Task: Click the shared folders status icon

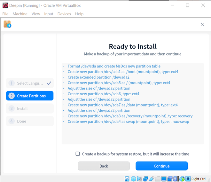Action: [158, 179]
